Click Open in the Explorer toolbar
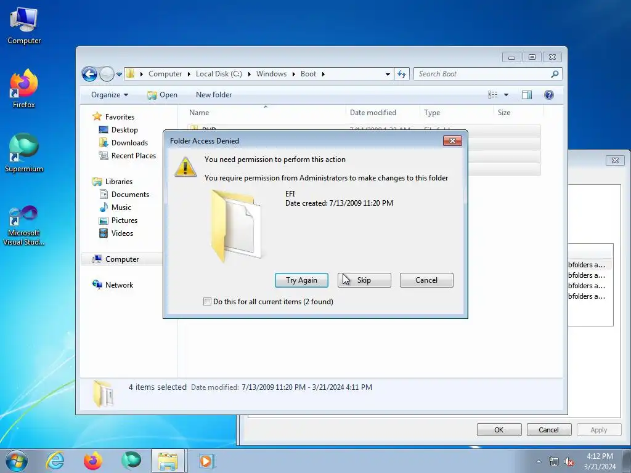631x473 pixels. click(x=162, y=95)
